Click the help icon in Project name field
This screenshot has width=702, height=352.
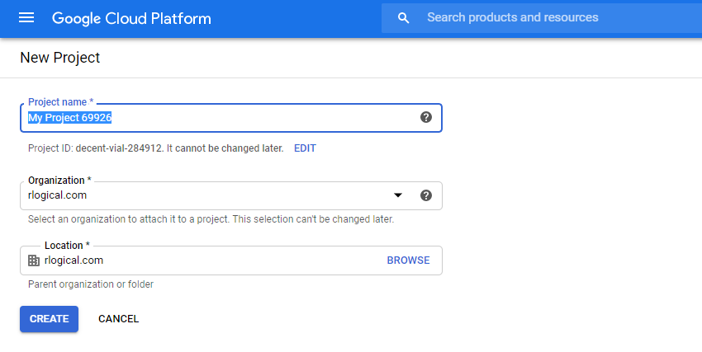(x=426, y=117)
